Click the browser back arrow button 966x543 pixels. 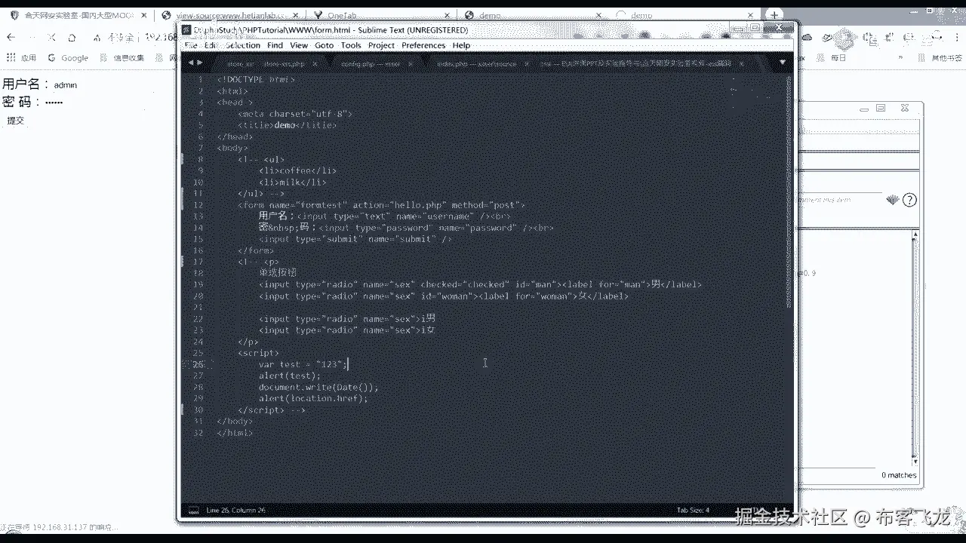(x=11, y=37)
